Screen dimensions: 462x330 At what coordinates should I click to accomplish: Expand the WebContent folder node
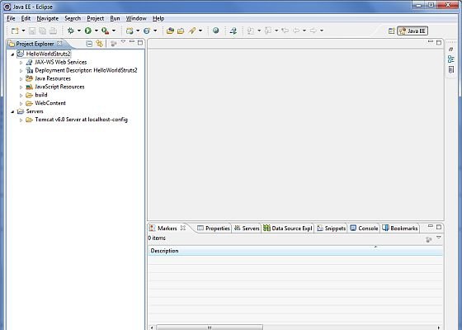coord(21,103)
